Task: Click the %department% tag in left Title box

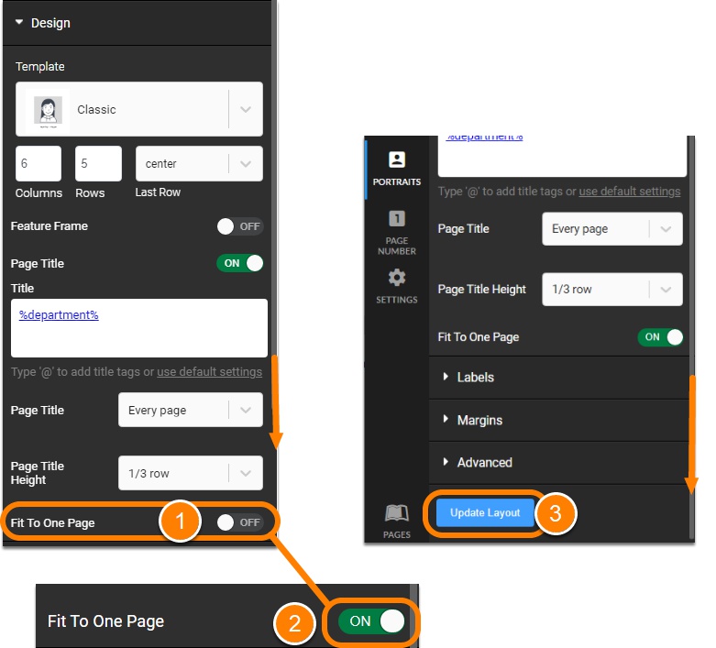Action: (x=59, y=314)
